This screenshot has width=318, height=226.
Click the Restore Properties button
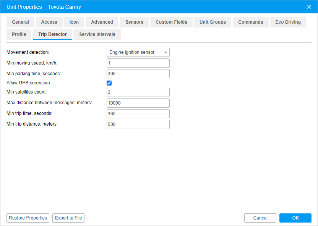[x=28, y=218]
